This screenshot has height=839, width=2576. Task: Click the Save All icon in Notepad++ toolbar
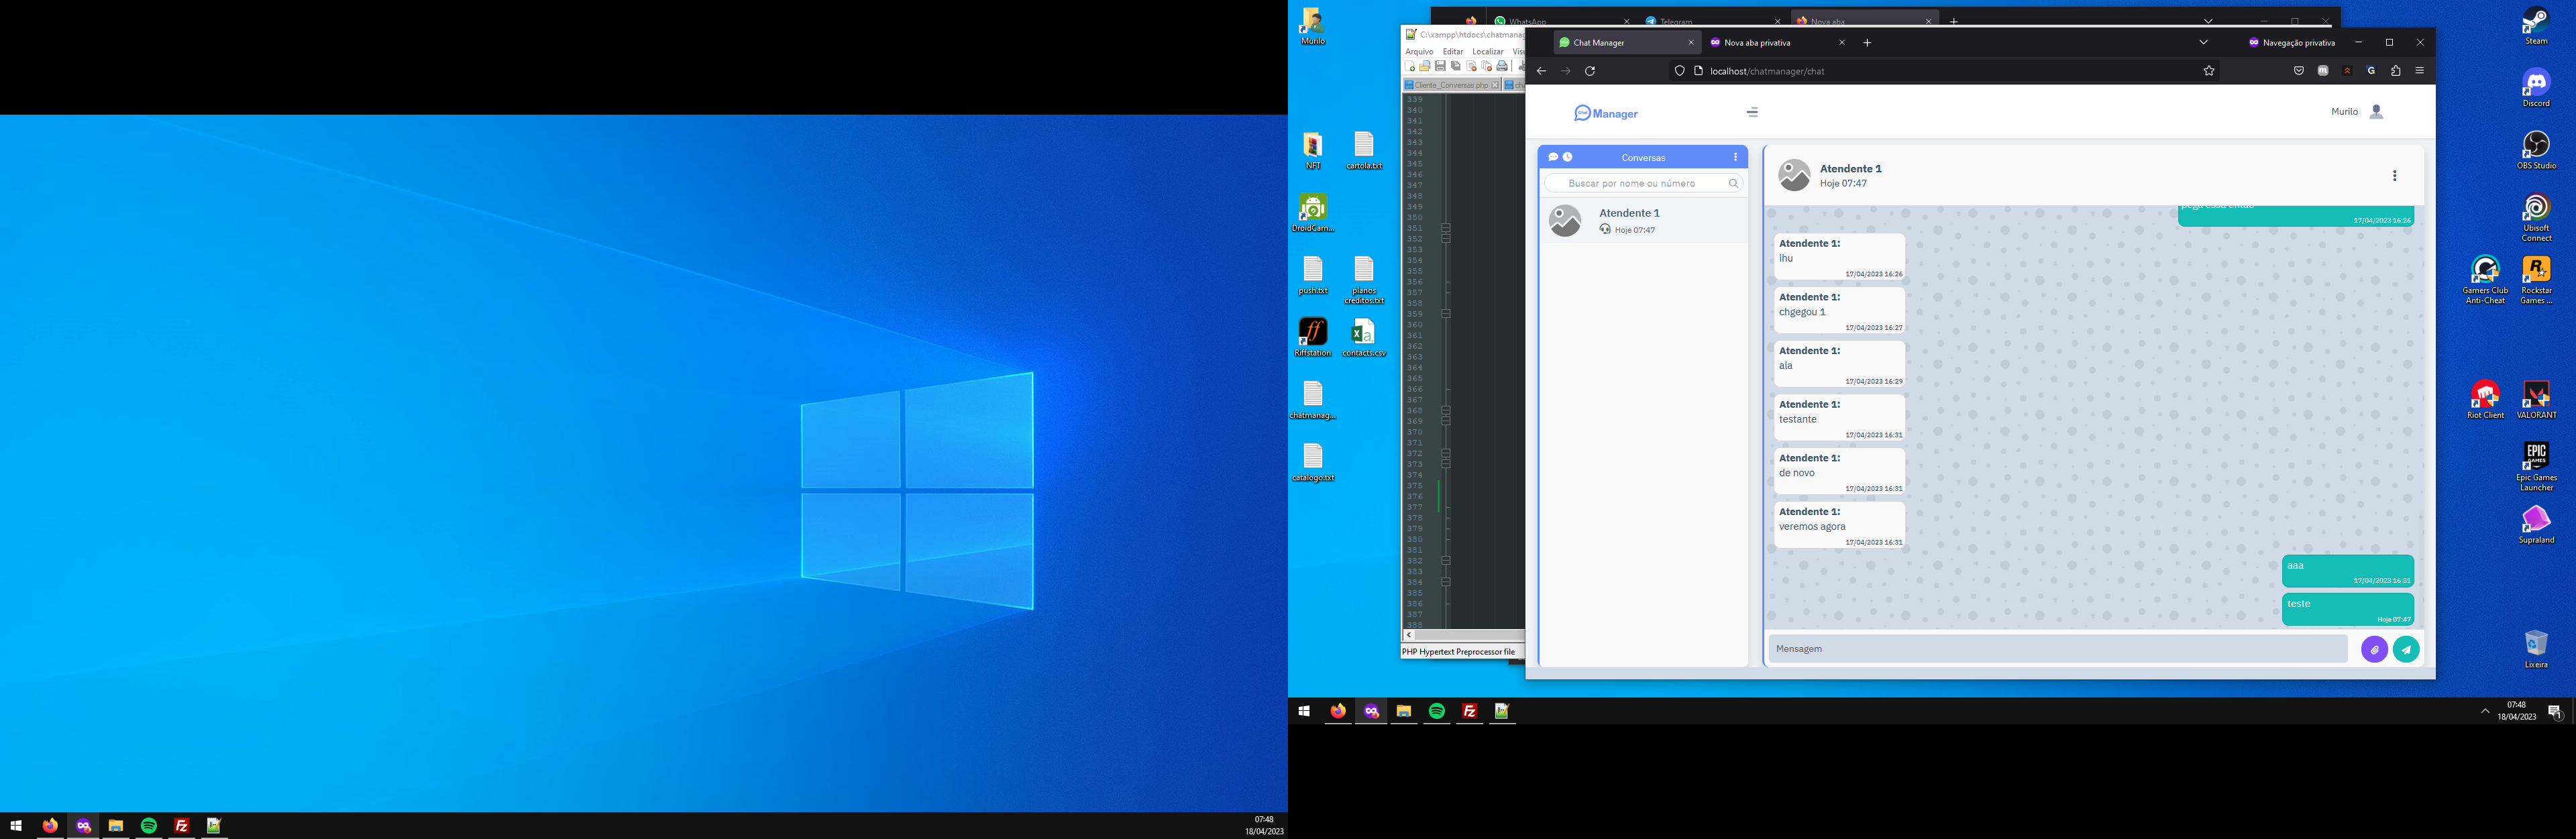[1456, 67]
